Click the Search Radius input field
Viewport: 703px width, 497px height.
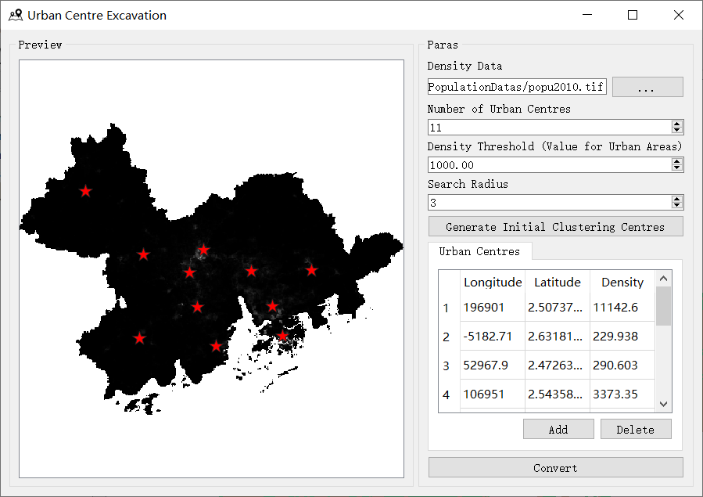[549, 203]
